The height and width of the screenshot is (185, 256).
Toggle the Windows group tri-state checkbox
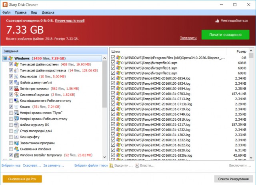[5, 58]
